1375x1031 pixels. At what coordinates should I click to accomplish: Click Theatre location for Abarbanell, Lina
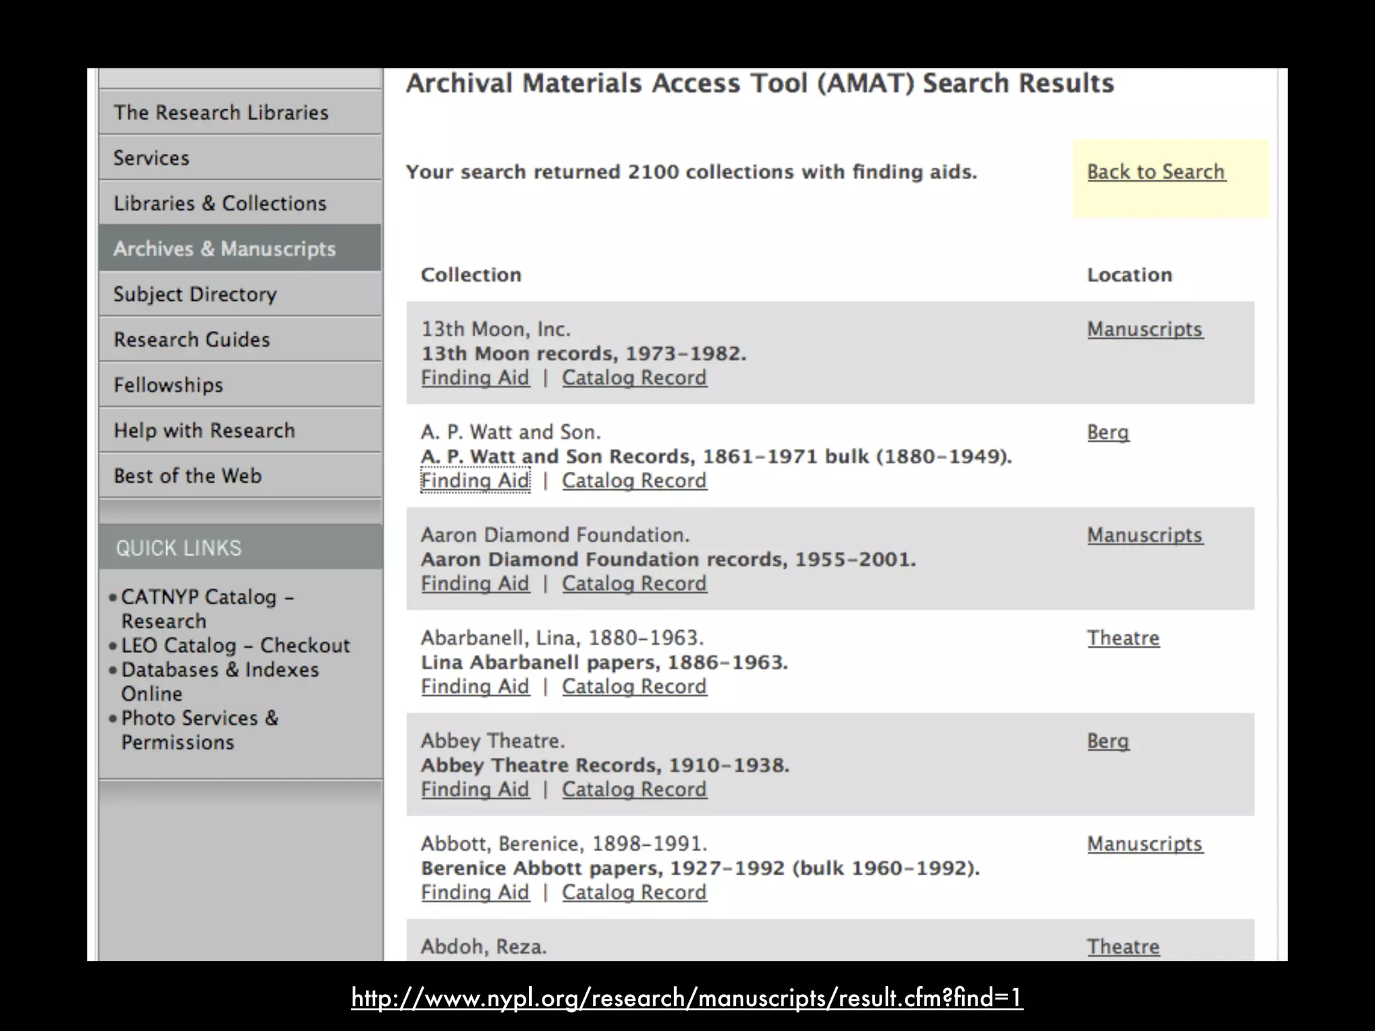coord(1123,638)
